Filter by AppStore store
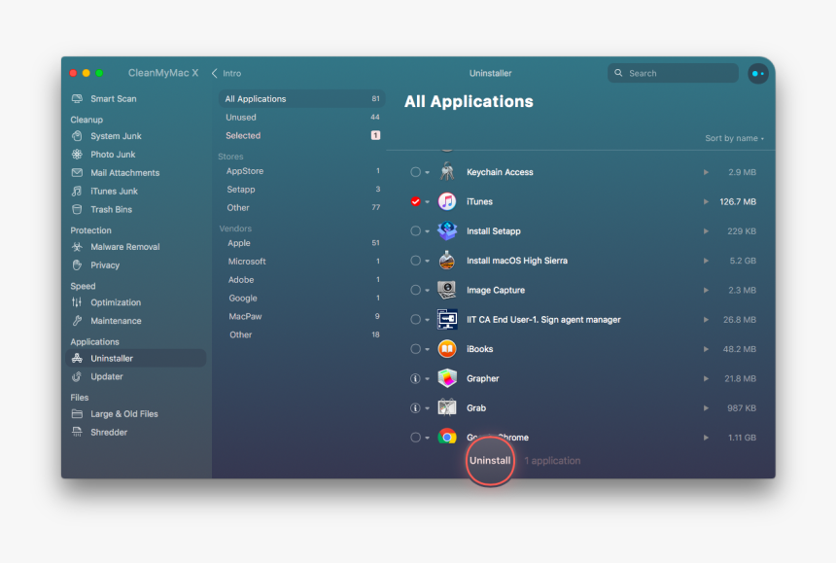Screen dimensions: 836x563 click(x=301, y=171)
